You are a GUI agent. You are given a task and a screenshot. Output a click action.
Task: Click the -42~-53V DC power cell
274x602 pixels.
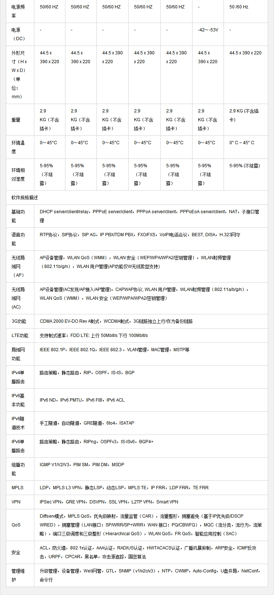tap(208, 30)
